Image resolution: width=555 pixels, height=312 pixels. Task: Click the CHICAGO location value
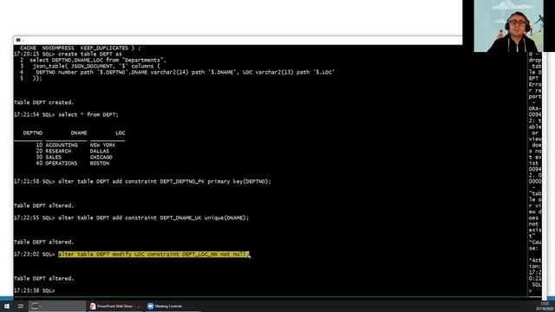(101, 157)
